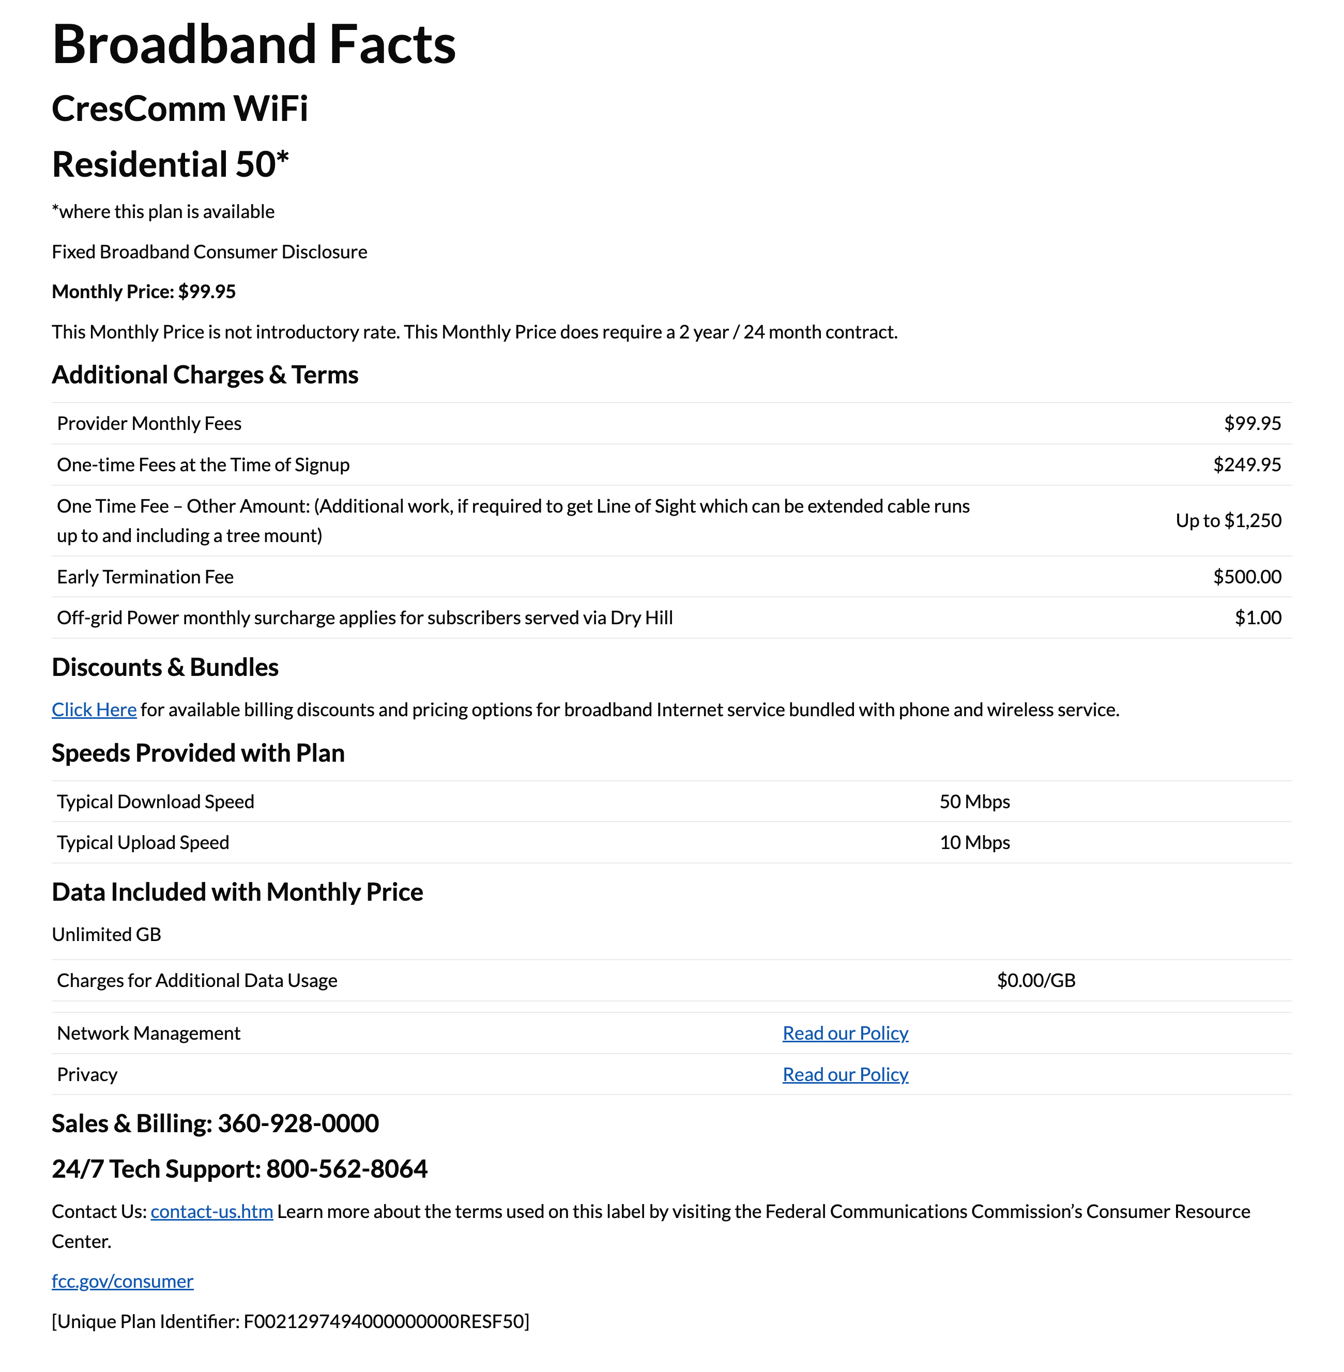The image size is (1344, 1372).
Task: Click the Unique Plan Identifier text
Action: (x=290, y=1321)
